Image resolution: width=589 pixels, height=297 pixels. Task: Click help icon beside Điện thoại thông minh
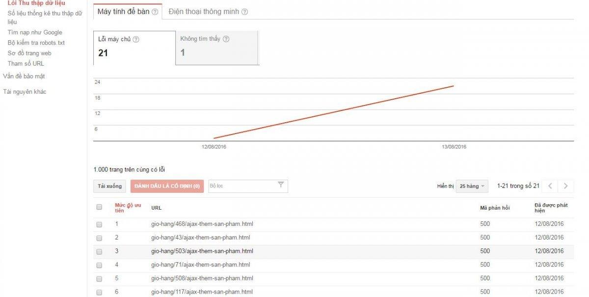pyautogui.click(x=244, y=12)
